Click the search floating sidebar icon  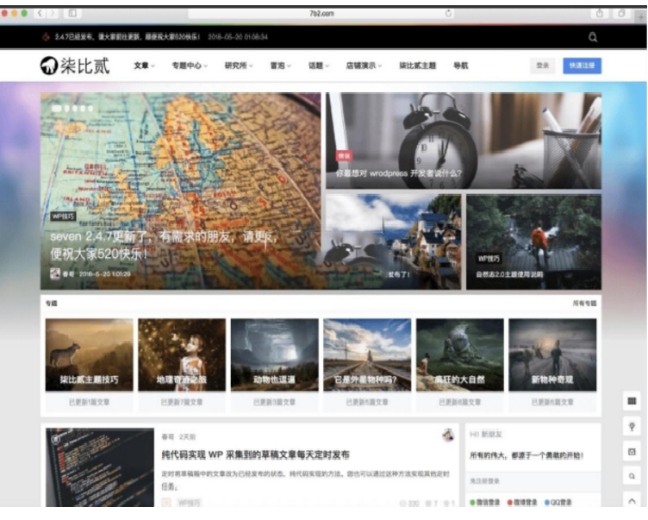(632, 476)
